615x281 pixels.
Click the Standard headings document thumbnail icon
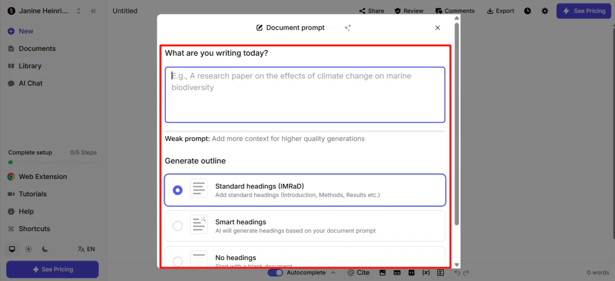199,188
